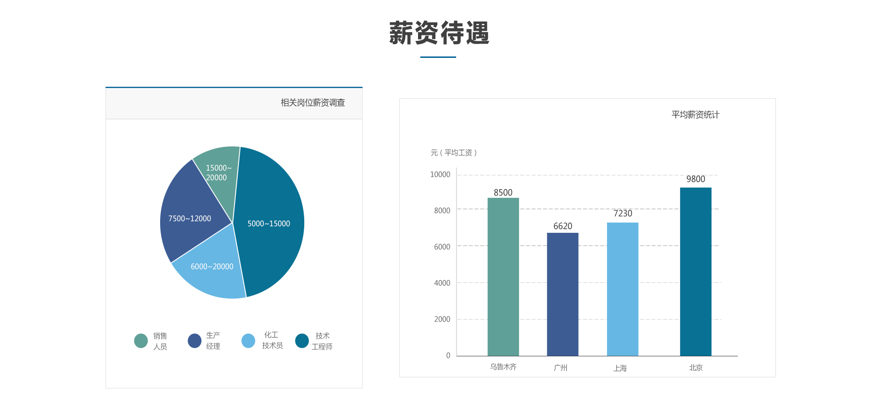The width and height of the screenshot is (881, 405).
Task: Click the 薪资待遇 page heading
Action: pyautogui.click(x=439, y=33)
